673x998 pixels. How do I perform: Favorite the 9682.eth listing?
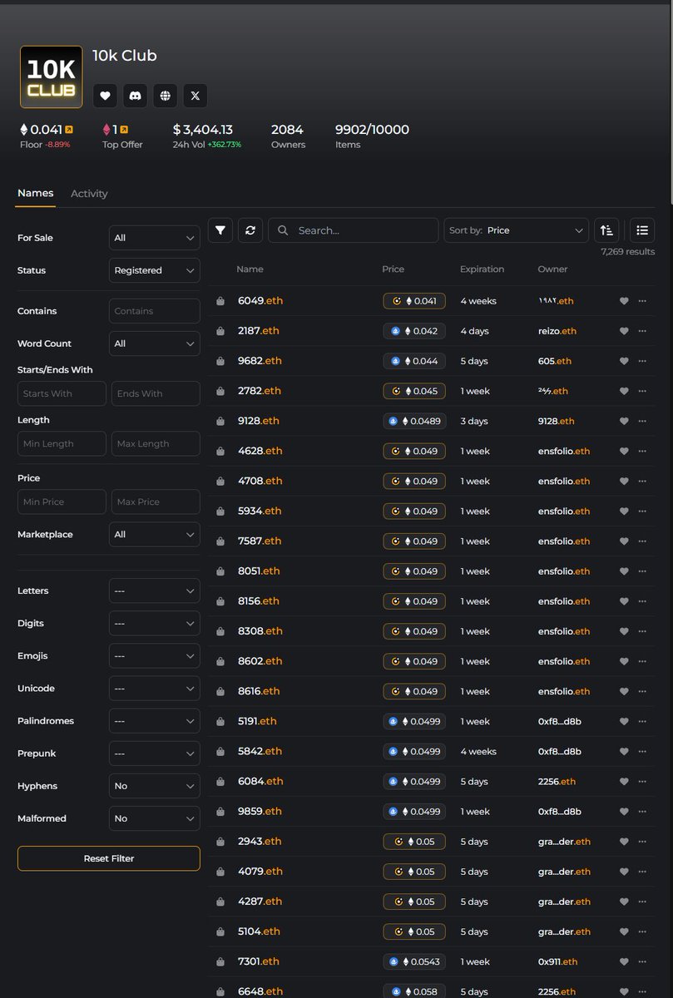coord(624,361)
